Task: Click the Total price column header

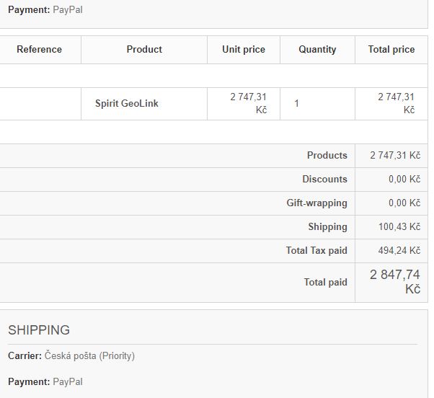Action: click(x=391, y=50)
